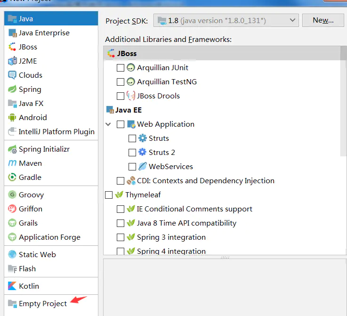The height and width of the screenshot is (316, 347).
Task: Check the JBoss Drools checkbox
Action: [x=121, y=96]
